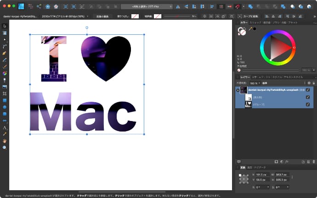Image resolution: width=317 pixels, height=198 pixels.
Task: Collapse the daniel-korpai layer disclosure triangle
Action: tap(238, 90)
